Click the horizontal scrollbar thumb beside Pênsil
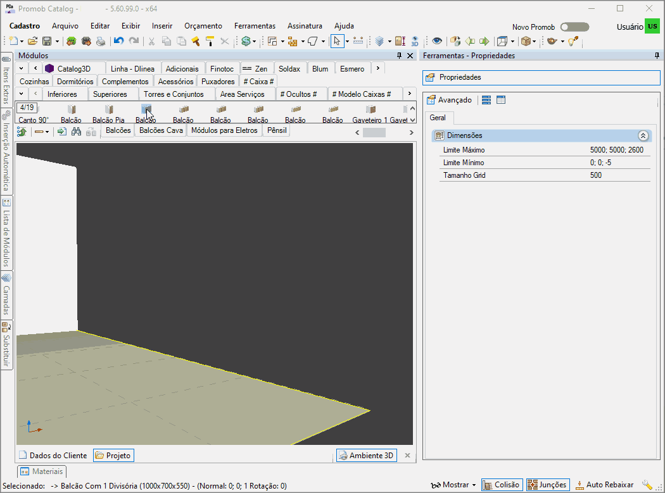The width and height of the screenshot is (665, 493). pos(374,133)
